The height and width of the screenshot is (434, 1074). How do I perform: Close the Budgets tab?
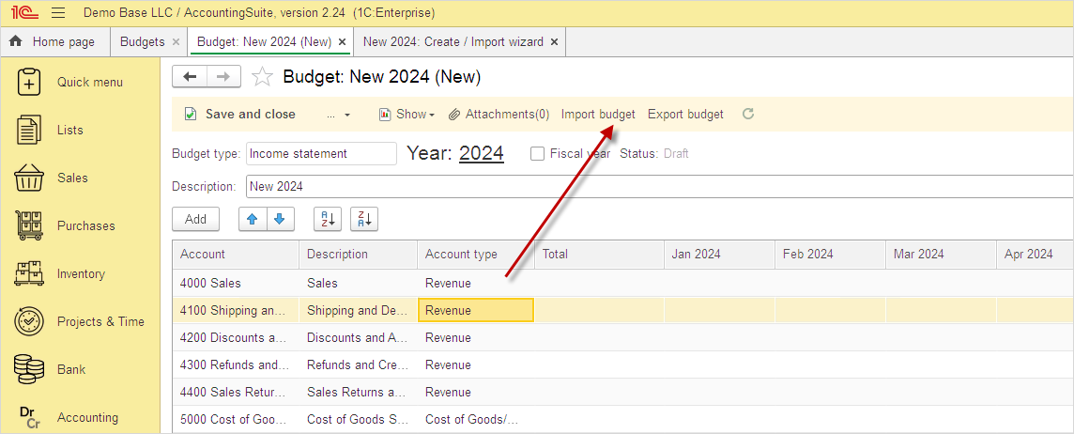point(176,42)
